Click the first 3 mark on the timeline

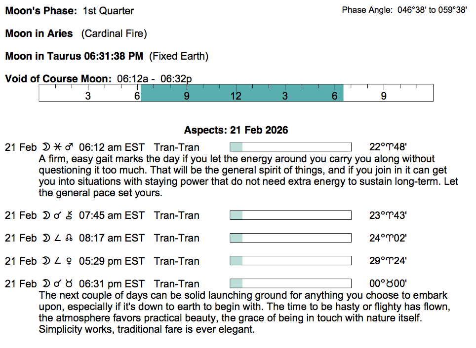(x=88, y=96)
